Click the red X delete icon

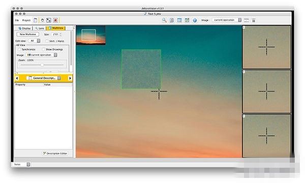pos(55,20)
